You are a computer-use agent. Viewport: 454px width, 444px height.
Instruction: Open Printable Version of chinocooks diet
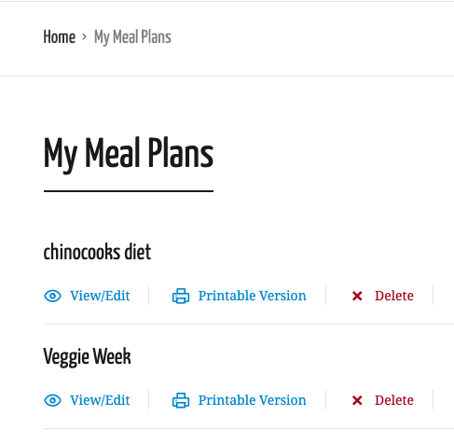pyautogui.click(x=252, y=296)
